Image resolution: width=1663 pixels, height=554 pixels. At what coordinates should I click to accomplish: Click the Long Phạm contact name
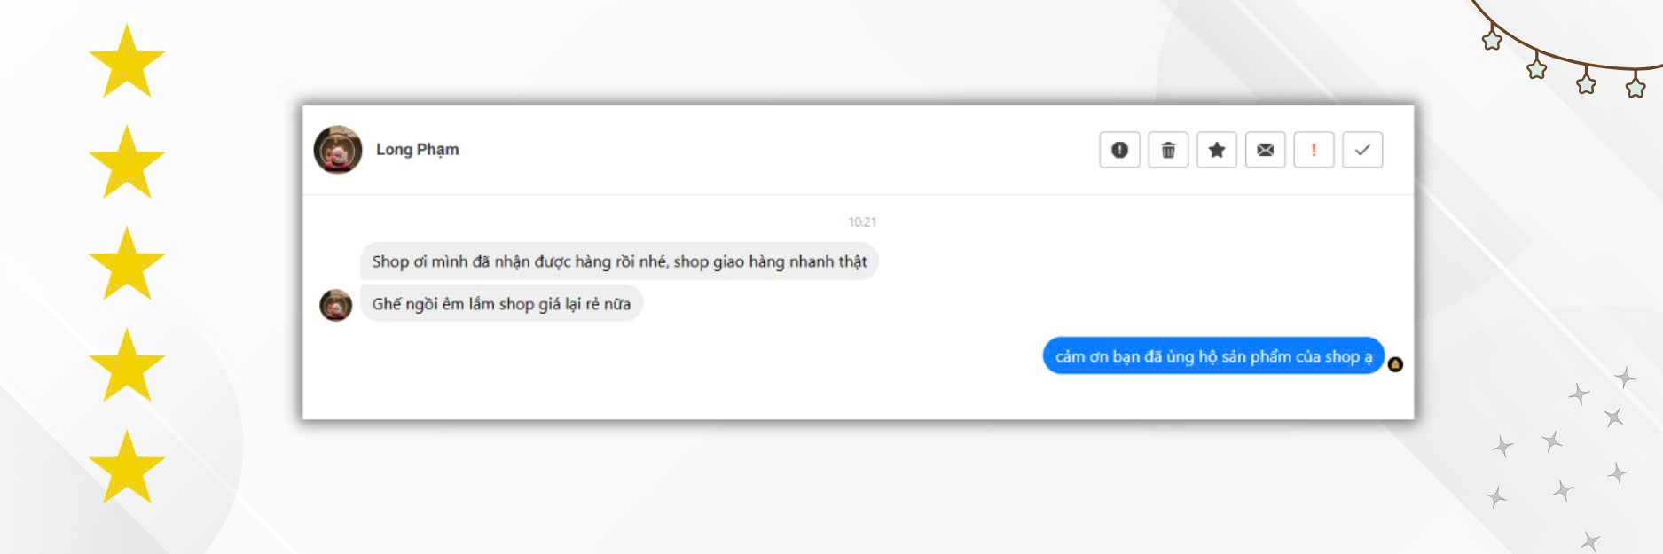click(x=417, y=149)
